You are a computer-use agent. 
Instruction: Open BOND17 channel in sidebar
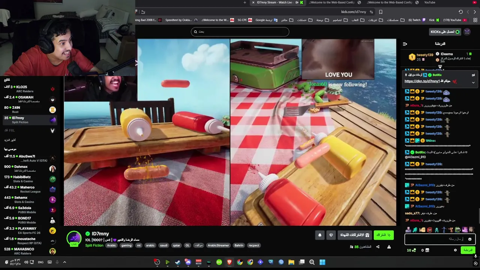click(29, 220)
